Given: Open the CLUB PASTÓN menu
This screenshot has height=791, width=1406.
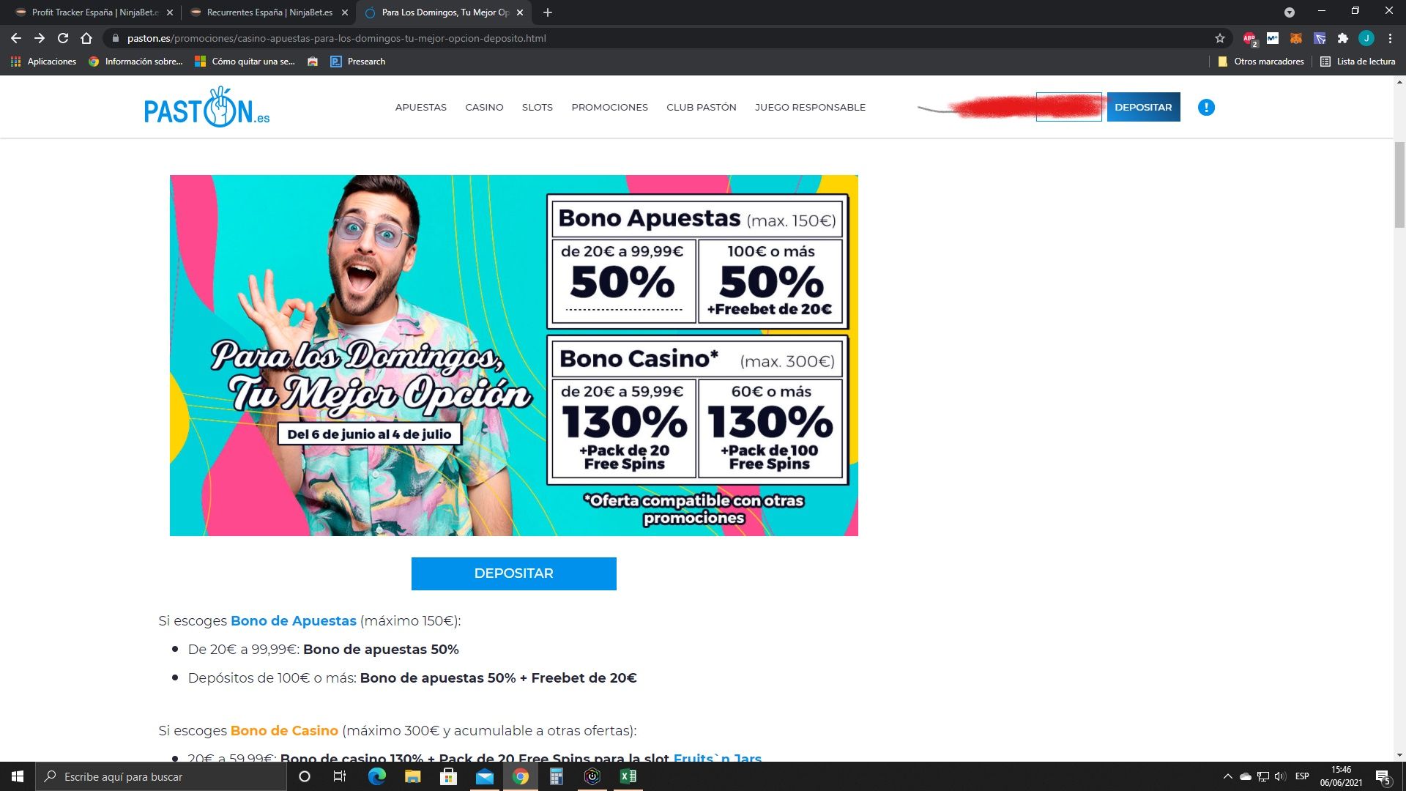Looking at the screenshot, I should coord(702,108).
